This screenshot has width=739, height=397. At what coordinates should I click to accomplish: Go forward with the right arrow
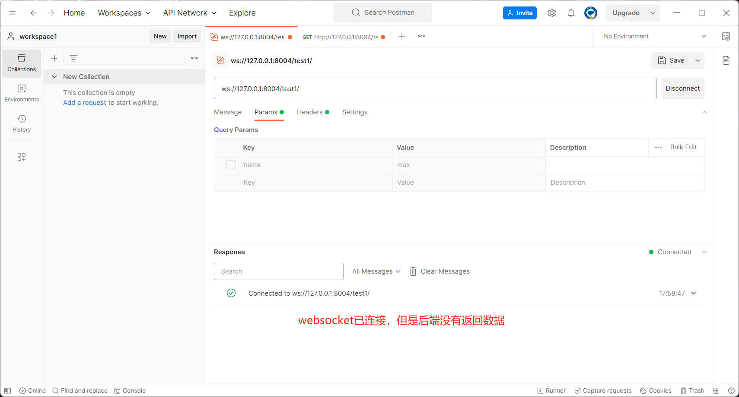coord(51,13)
